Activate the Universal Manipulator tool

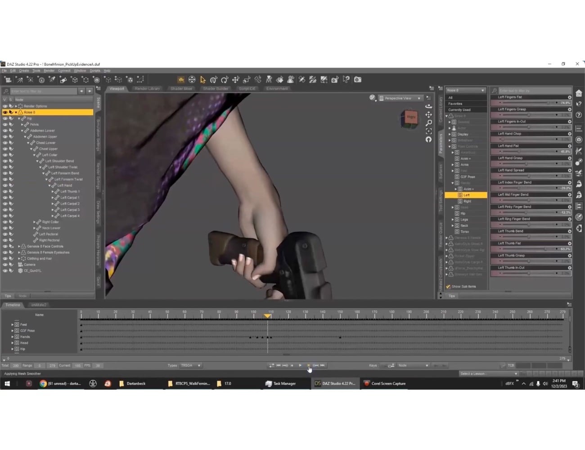coord(192,80)
